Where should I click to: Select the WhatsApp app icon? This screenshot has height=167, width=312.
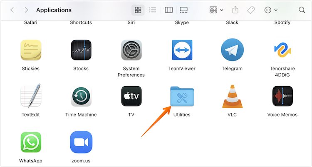(x=31, y=142)
